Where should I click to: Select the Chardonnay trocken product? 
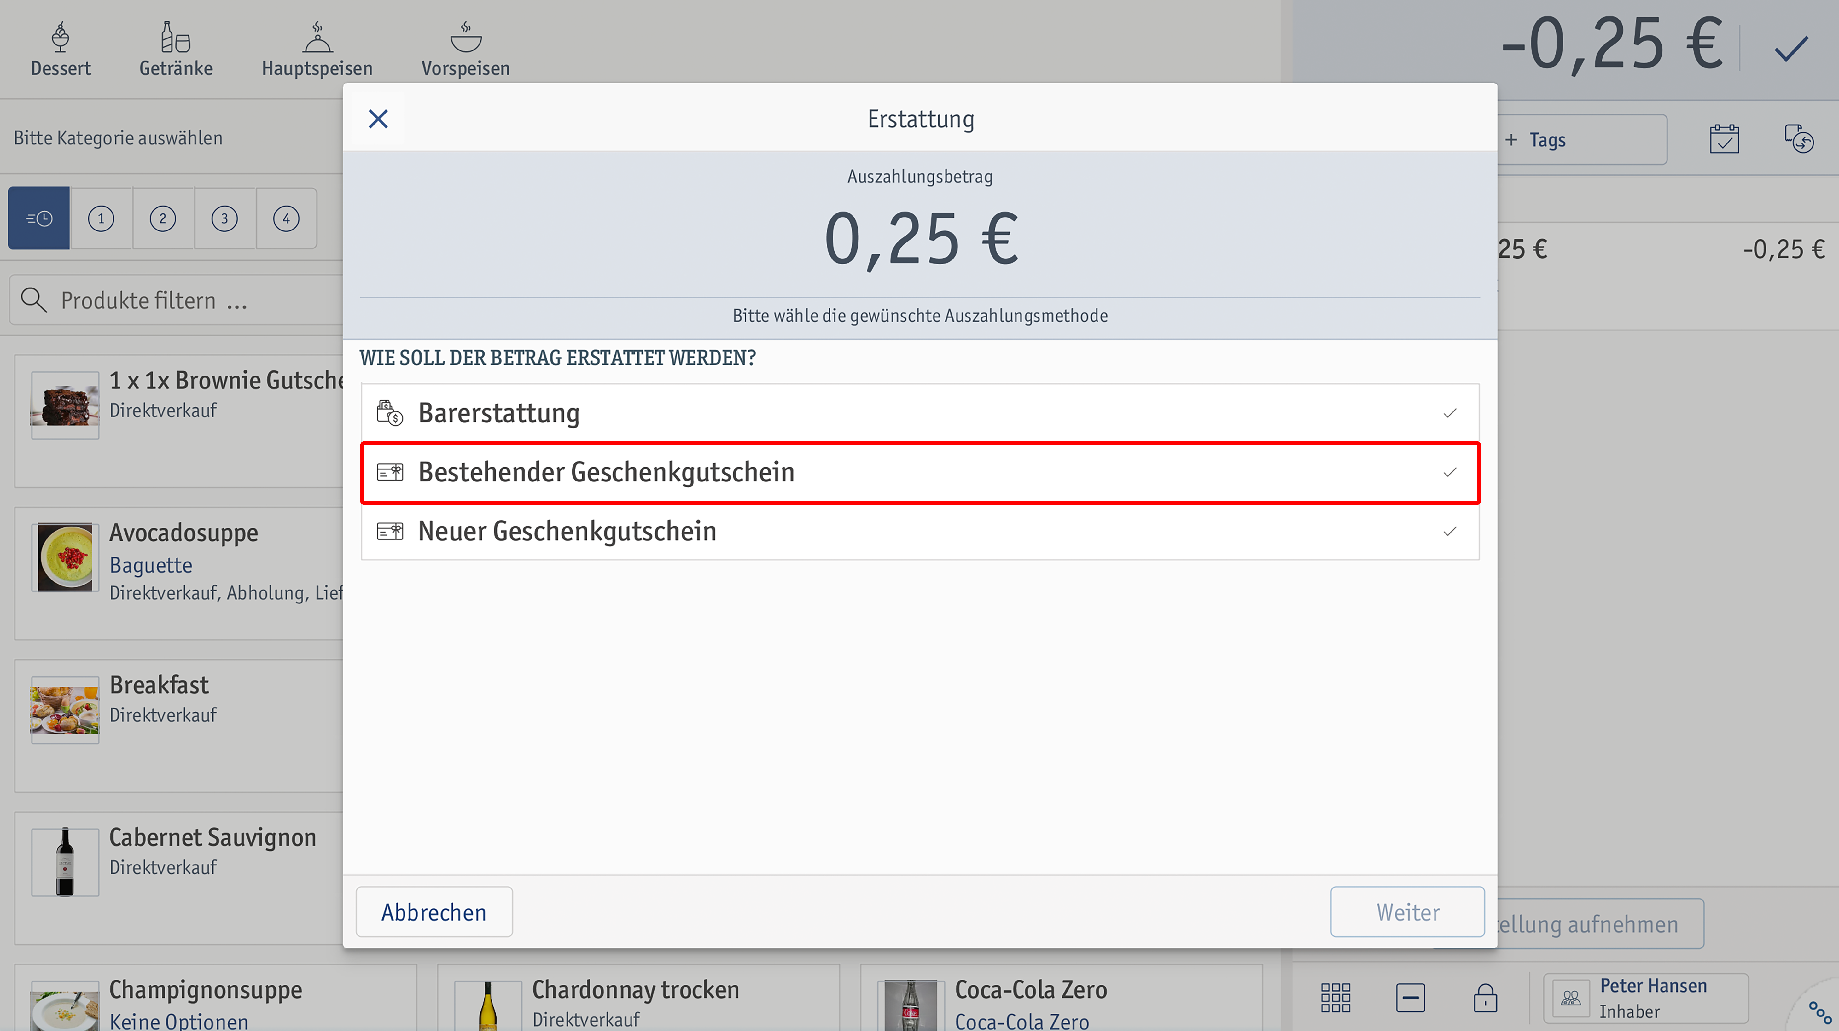(638, 998)
